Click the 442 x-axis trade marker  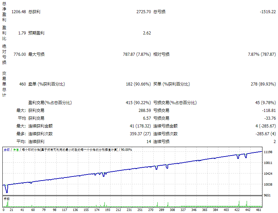click(248, 210)
